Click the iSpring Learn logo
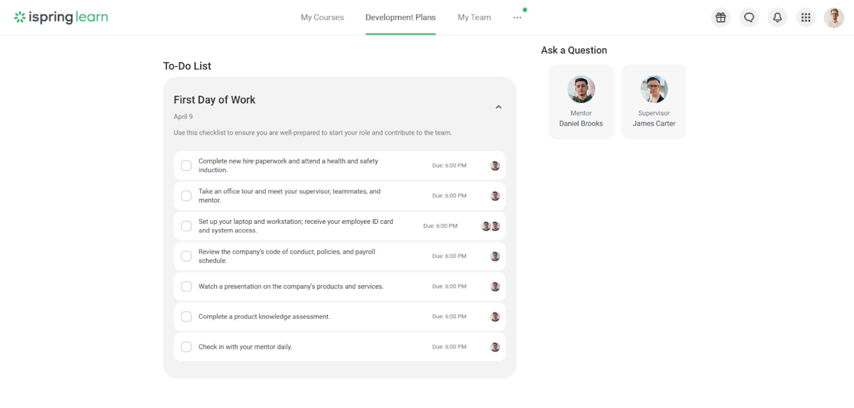The width and height of the screenshot is (854, 408). click(x=61, y=17)
